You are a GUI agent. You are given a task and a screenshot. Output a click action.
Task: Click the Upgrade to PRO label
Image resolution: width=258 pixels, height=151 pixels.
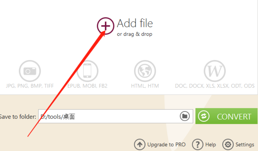pyautogui.click(x=166, y=144)
